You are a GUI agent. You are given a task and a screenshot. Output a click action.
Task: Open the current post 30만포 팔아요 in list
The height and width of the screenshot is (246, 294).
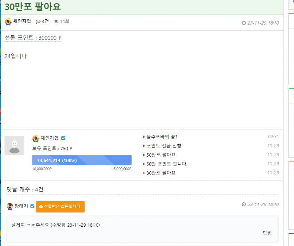click(x=161, y=173)
